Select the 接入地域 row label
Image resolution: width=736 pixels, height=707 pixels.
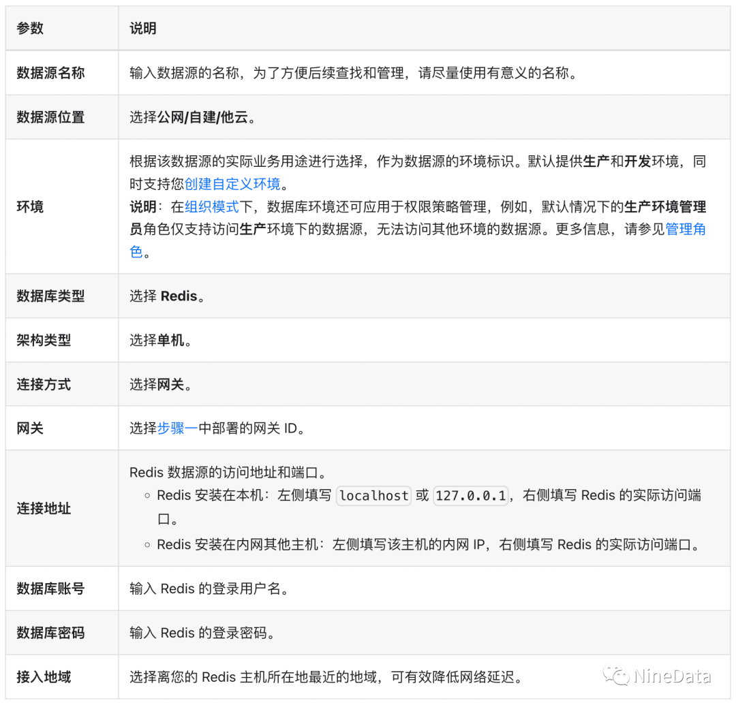(44, 677)
